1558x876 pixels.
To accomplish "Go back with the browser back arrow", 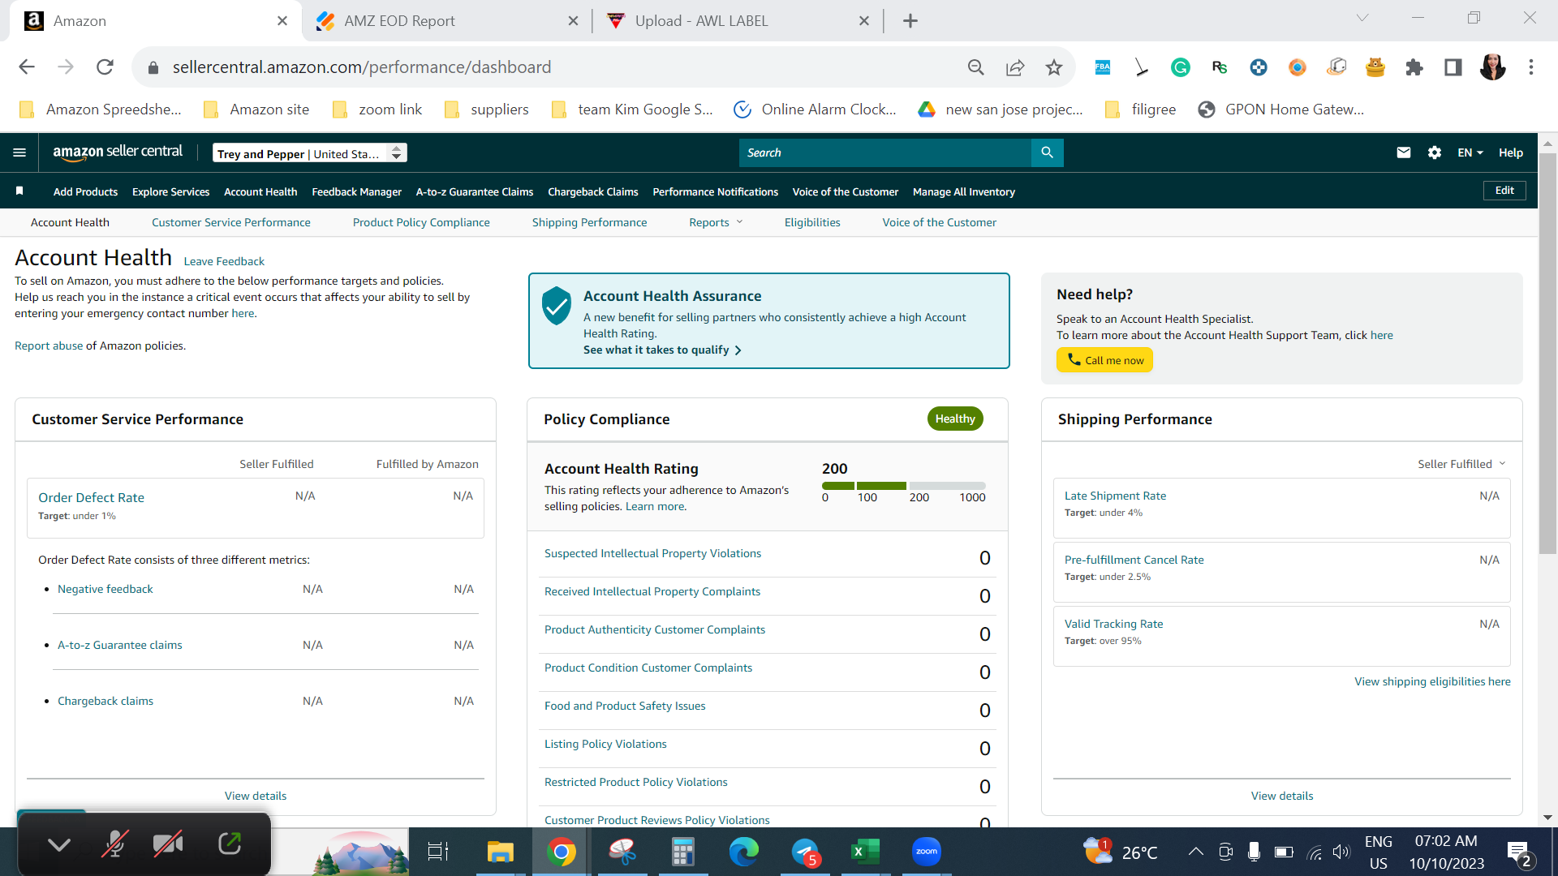I will click(27, 67).
